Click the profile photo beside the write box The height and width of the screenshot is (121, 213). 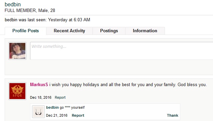click(17, 51)
